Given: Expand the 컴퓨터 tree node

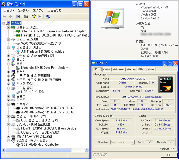Looking at the screenshot, I should (8, 96).
